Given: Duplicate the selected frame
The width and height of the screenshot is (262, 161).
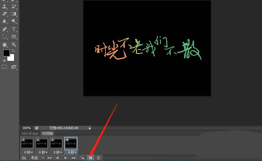Looking at the screenshot, I should 90,158.
